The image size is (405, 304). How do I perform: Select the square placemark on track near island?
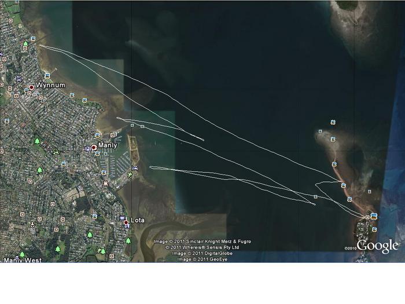(315, 197)
